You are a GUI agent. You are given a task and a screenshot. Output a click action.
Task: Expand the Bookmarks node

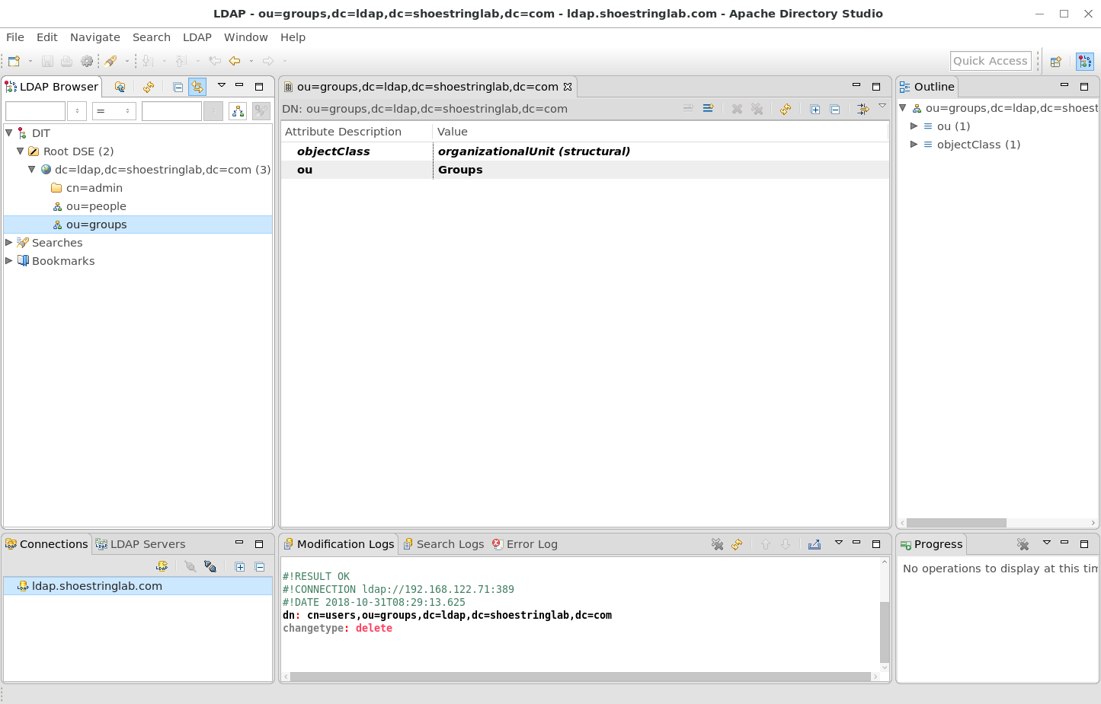(x=9, y=260)
